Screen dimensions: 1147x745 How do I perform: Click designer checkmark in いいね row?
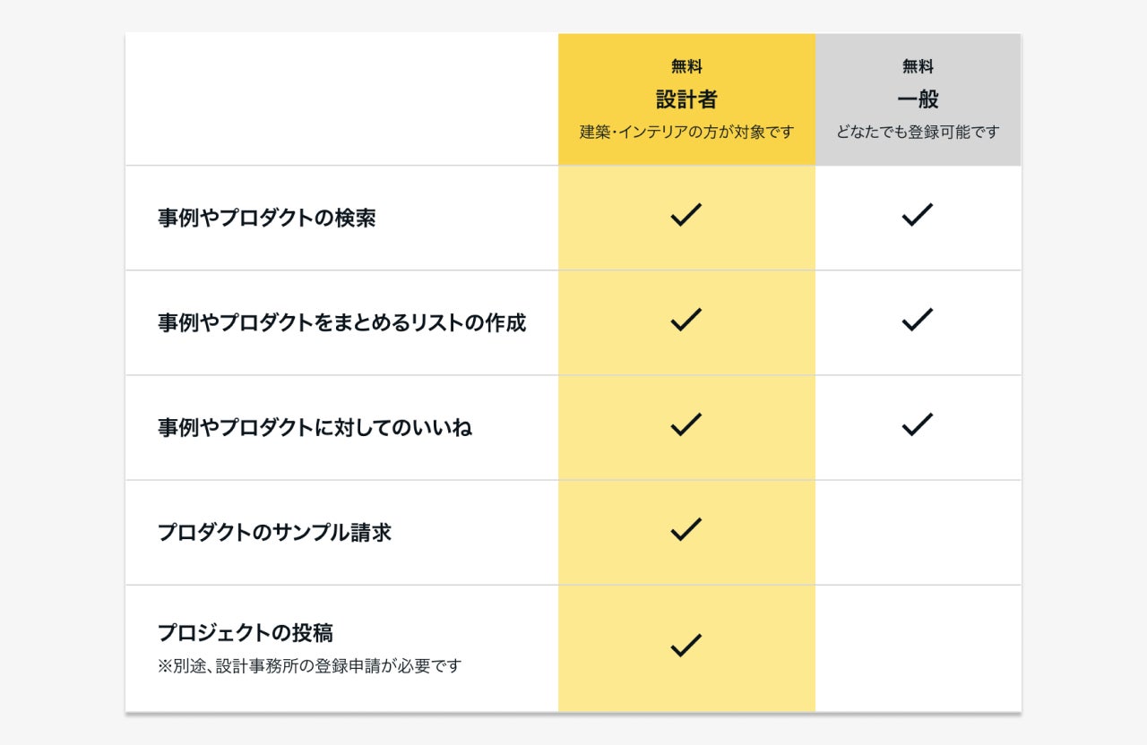[686, 424]
